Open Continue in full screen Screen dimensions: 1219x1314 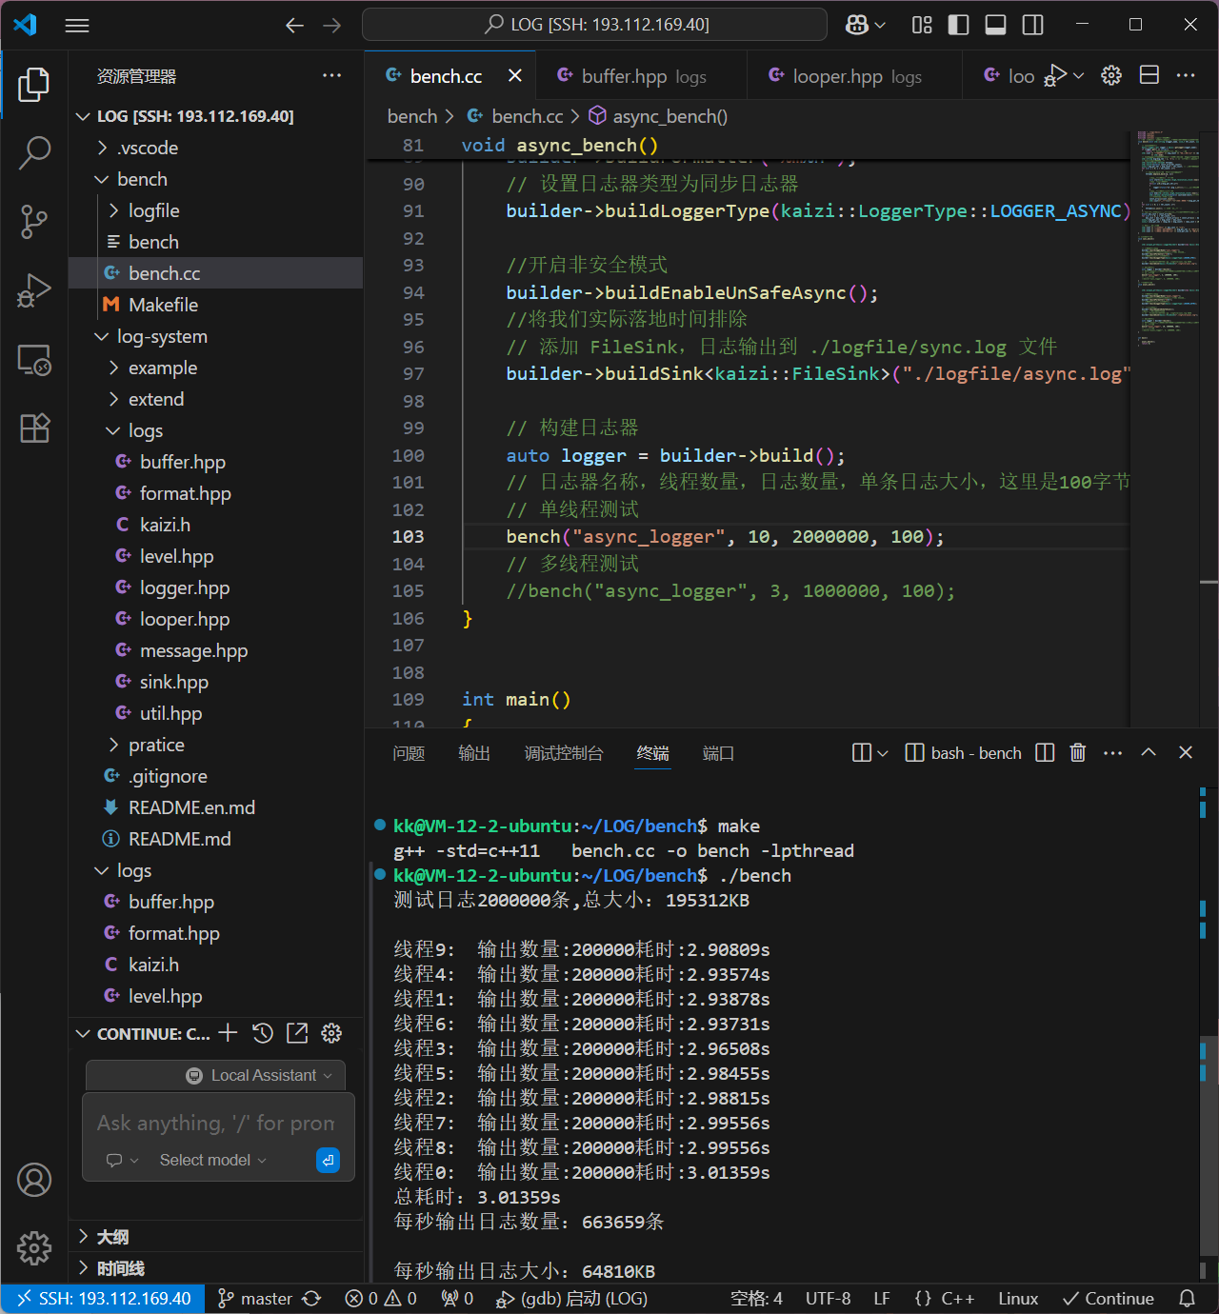point(297,1033)
